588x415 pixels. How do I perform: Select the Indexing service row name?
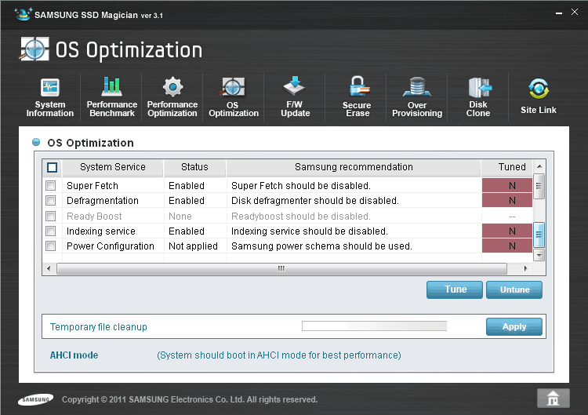(101, 231)
